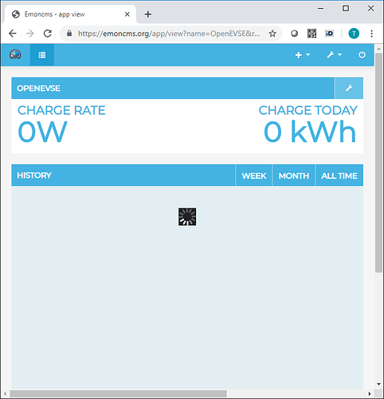Open the Chrome profile avatar T
Image resolution: width=384 pixels, height=399 pixels.
(354, 34)
